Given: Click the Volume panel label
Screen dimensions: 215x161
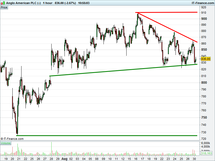Looking at the screenshot, I should pos(6,143).
